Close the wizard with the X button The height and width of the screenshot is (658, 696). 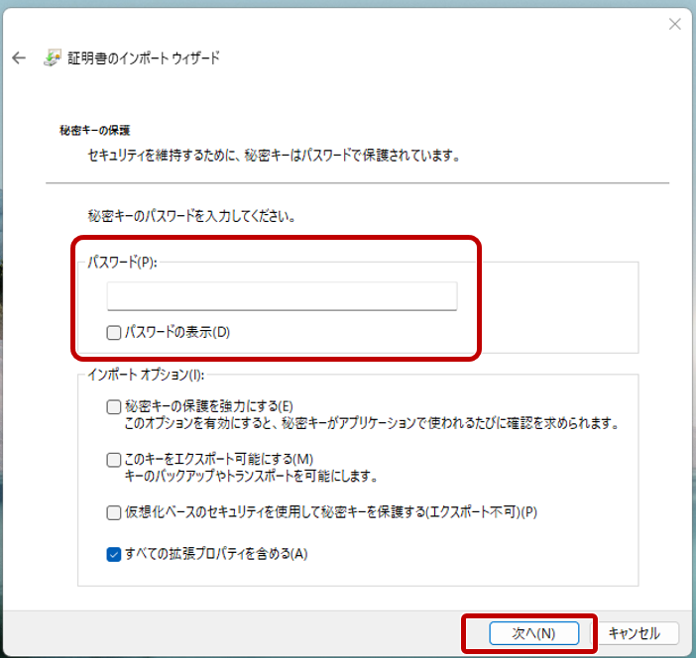675,24
